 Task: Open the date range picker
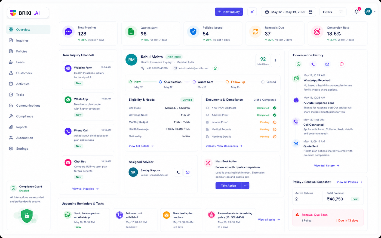coord(288,12)
